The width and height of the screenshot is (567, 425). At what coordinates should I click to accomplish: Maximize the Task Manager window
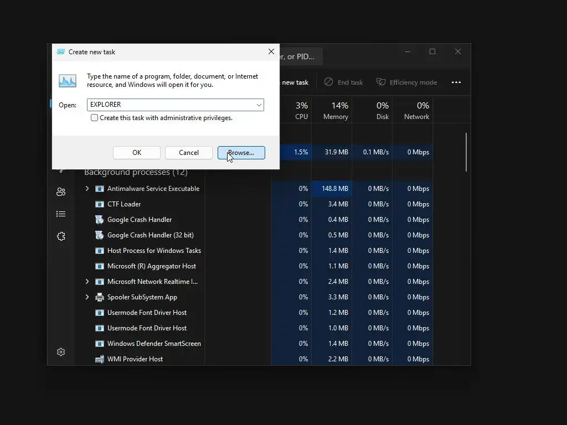(x=432, y=51)
